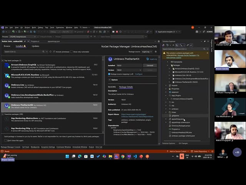Dismiss the vulnerability warning banner
Viewport: 246px width, 185px height.
click(x=208, y=53)
